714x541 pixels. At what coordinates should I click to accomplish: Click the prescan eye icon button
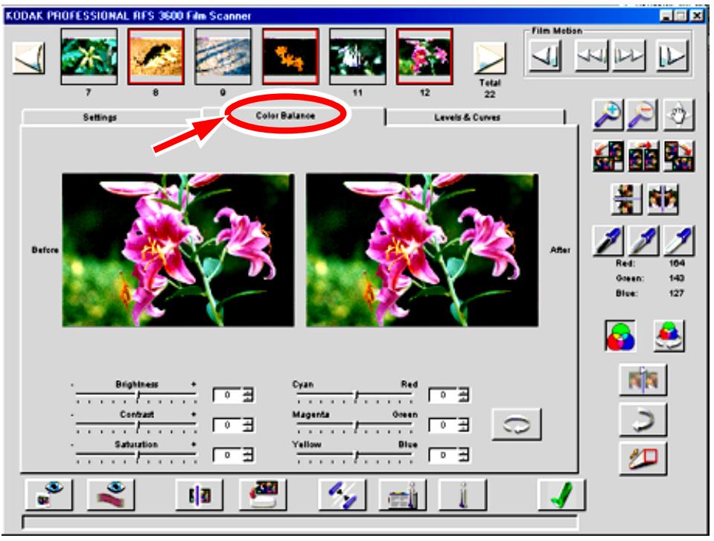(x=48, y=495)
